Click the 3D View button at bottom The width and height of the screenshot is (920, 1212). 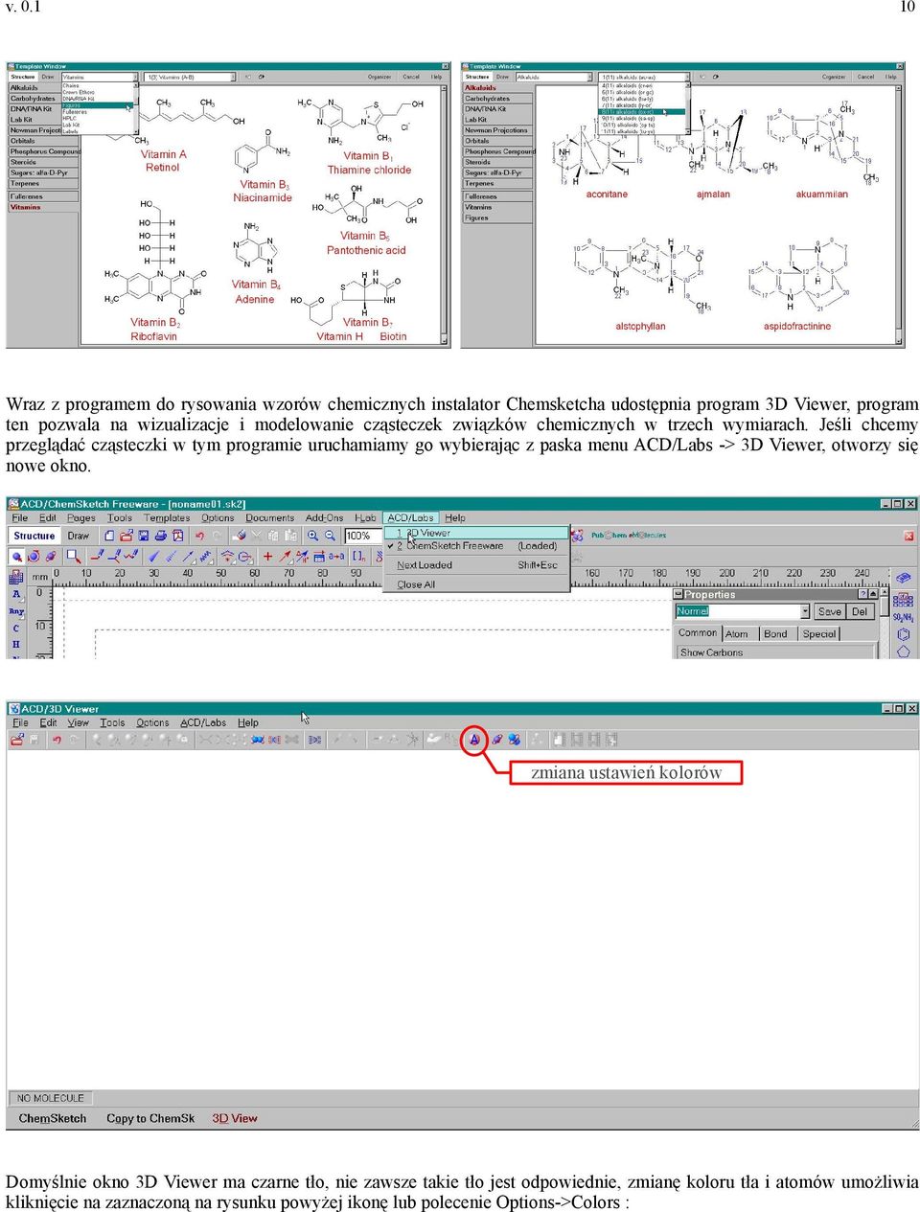(x=235, y=1118)
